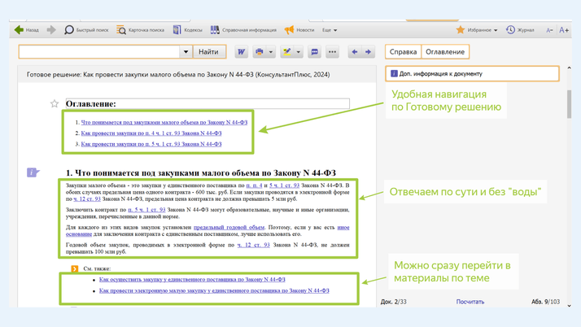Click the printer icon
Image resolution: width=581 pixels, height=327 pixels.
coord(260,52)
